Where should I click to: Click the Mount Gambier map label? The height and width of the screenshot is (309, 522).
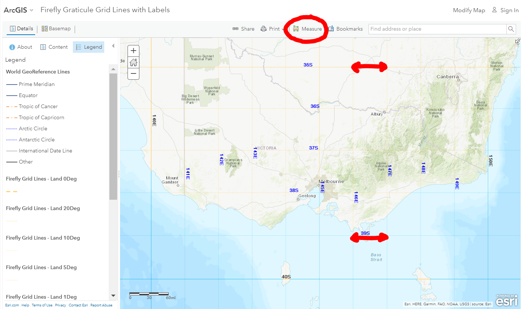[x=170, y=180]
